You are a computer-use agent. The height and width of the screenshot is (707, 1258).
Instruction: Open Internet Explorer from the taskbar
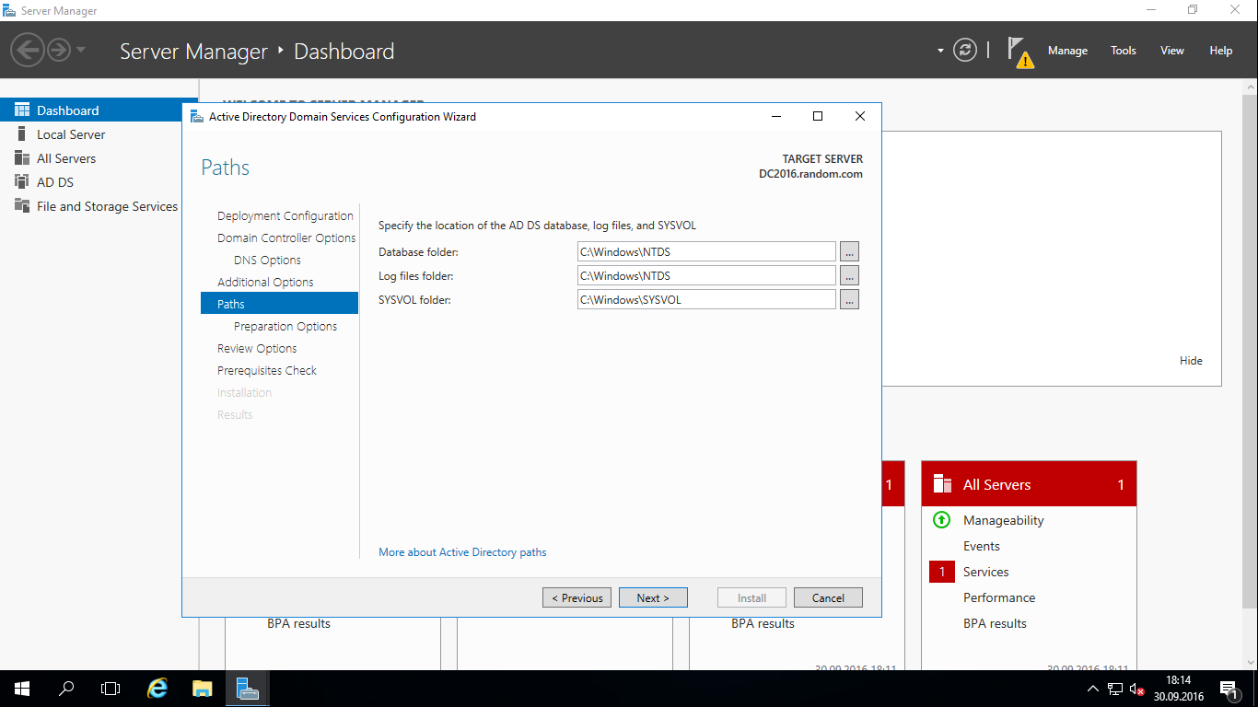point(158,689)
